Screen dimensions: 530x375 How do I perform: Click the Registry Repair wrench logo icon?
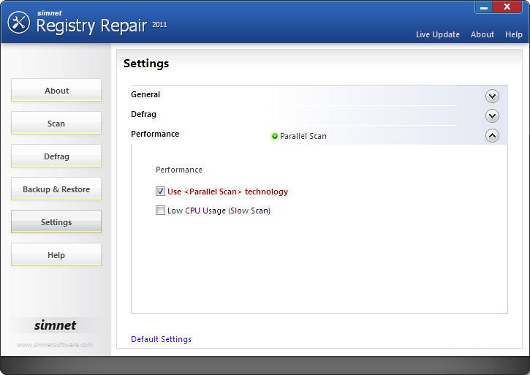click(18, 23)
